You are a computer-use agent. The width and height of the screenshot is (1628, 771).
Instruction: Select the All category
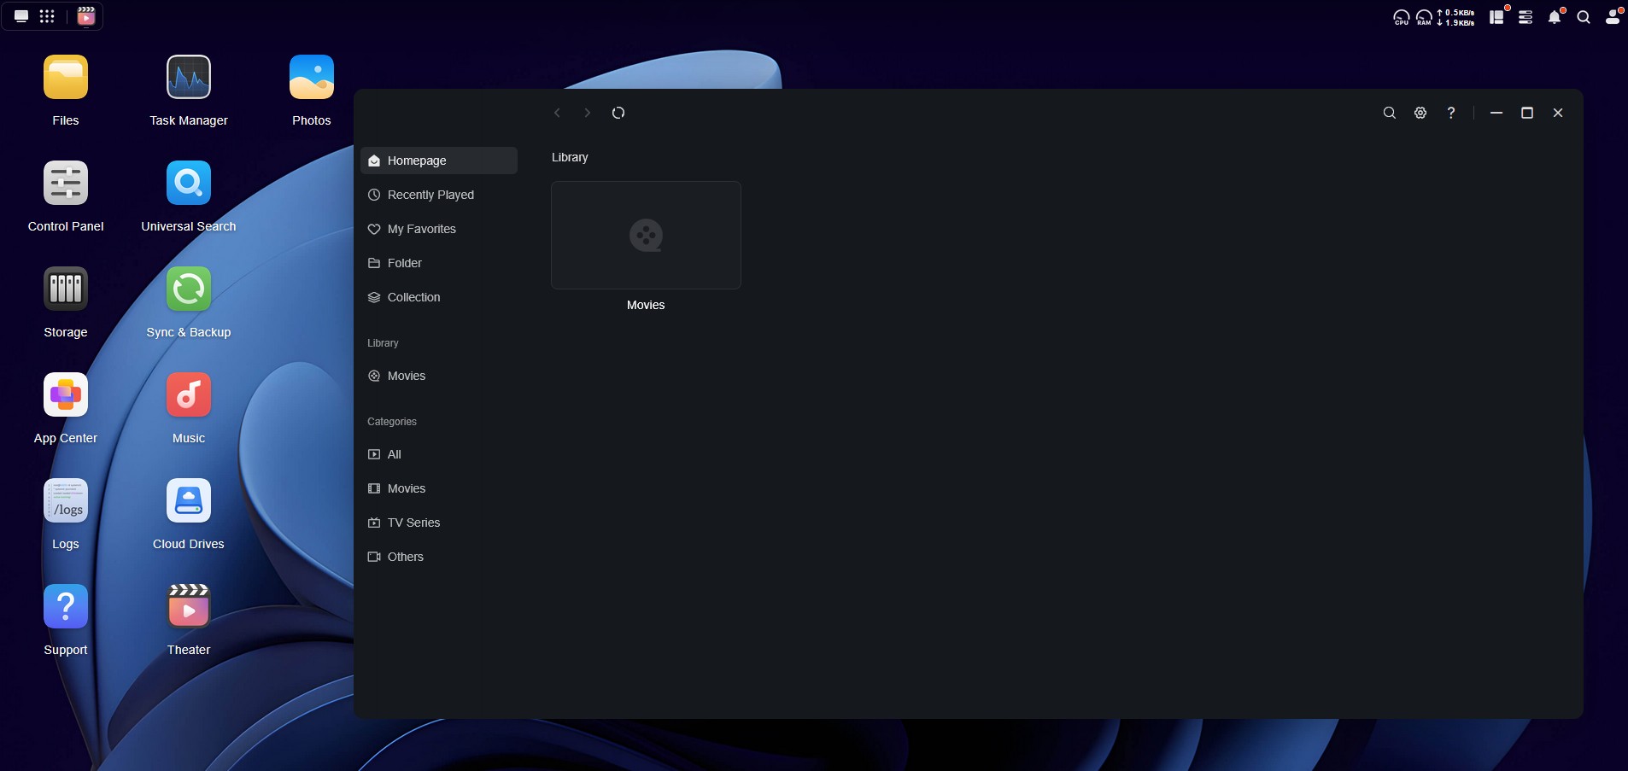pyautogui.click(x=394, y=454)
